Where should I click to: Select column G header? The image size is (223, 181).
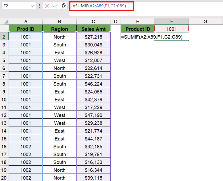coord(205,21)
